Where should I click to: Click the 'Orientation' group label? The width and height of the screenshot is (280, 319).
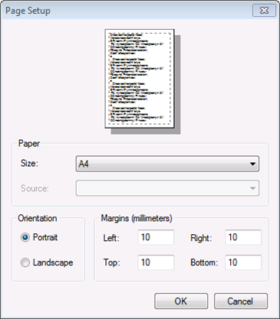pyautogui.click(x=38, y=218)
